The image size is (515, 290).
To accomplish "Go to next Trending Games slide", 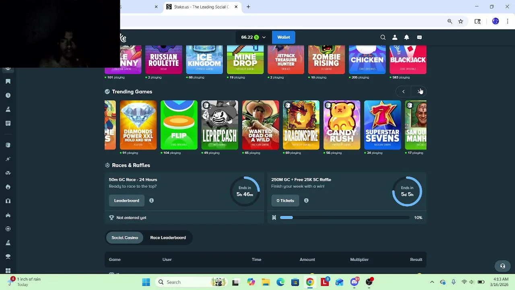I will 419,92.
